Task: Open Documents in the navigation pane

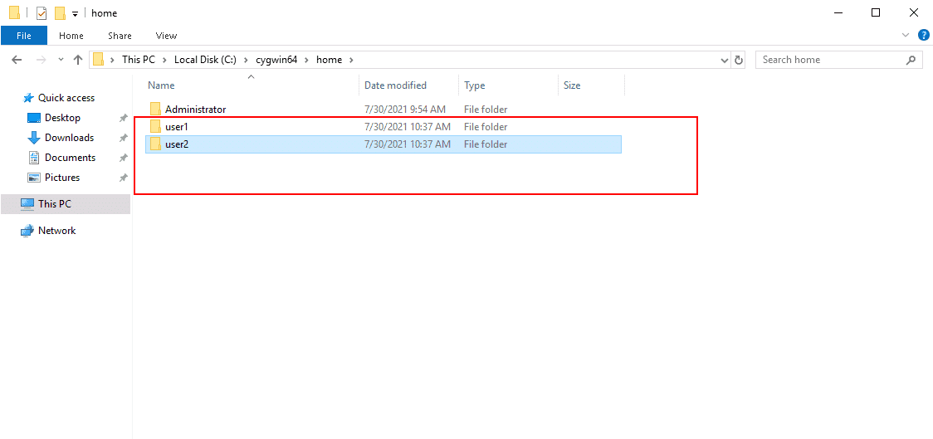Action: point(71,158)
